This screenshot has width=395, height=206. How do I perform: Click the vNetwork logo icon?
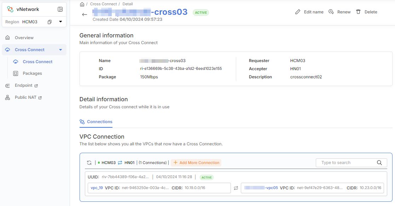(10, 10)
